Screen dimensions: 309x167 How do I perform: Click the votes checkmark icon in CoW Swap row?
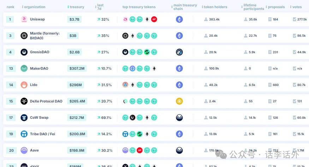[295, 118]
